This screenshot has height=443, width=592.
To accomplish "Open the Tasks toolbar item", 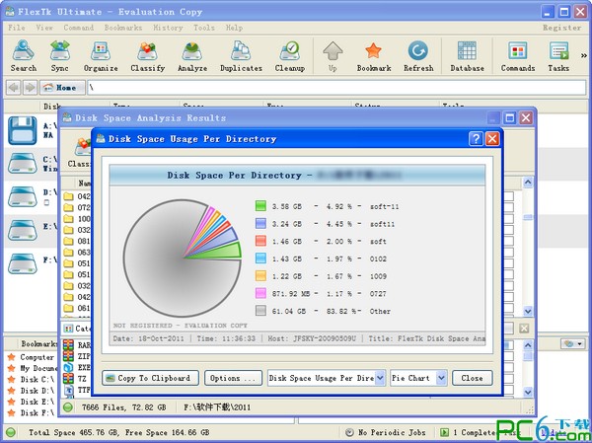I will coord(558,56).
